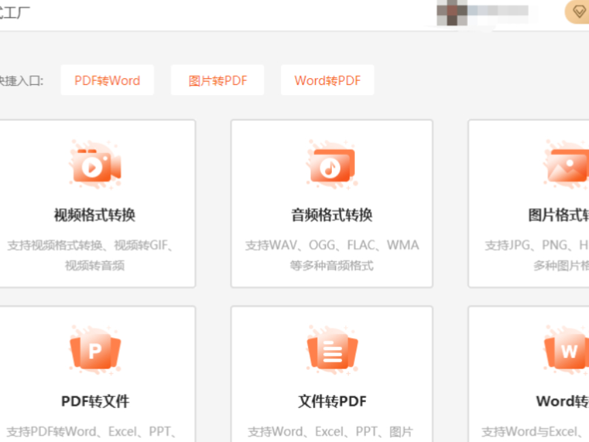Image resolution: width=589 pixels, height=442 pixels.
Task: Select the 视频格式转换 title text
Action: point(95,215)
